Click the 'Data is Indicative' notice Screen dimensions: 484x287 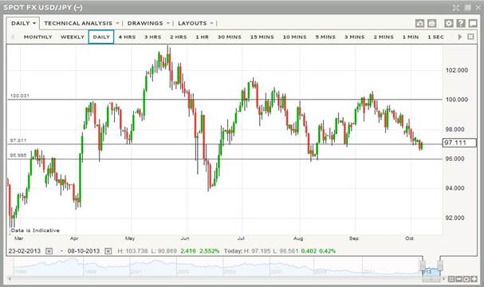(x=35, y=230)
